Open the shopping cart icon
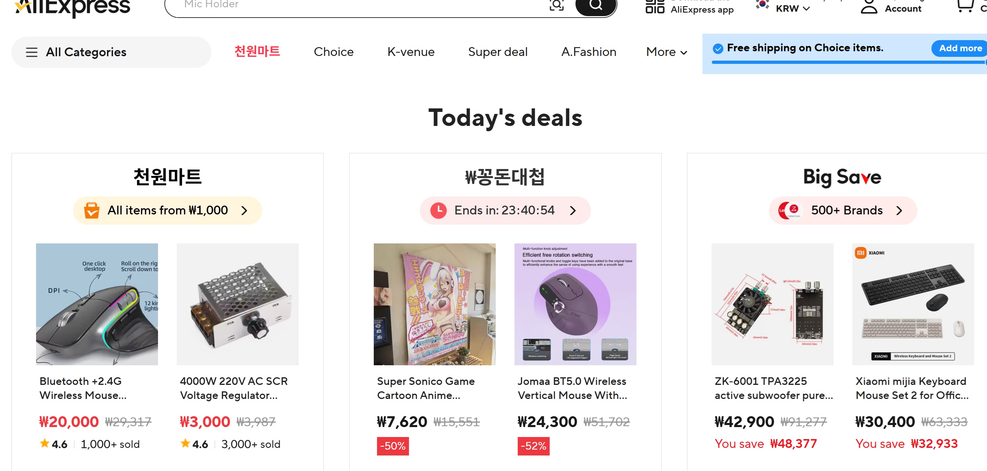 [964, 6]
